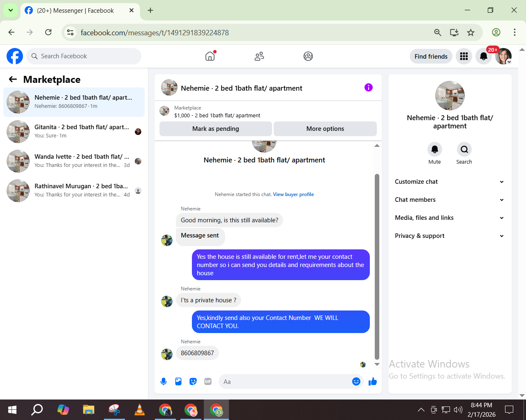The width and height of the screenshot is (526, 420).
Task: Expand Chat members section
Action: (x=450, y=200)
